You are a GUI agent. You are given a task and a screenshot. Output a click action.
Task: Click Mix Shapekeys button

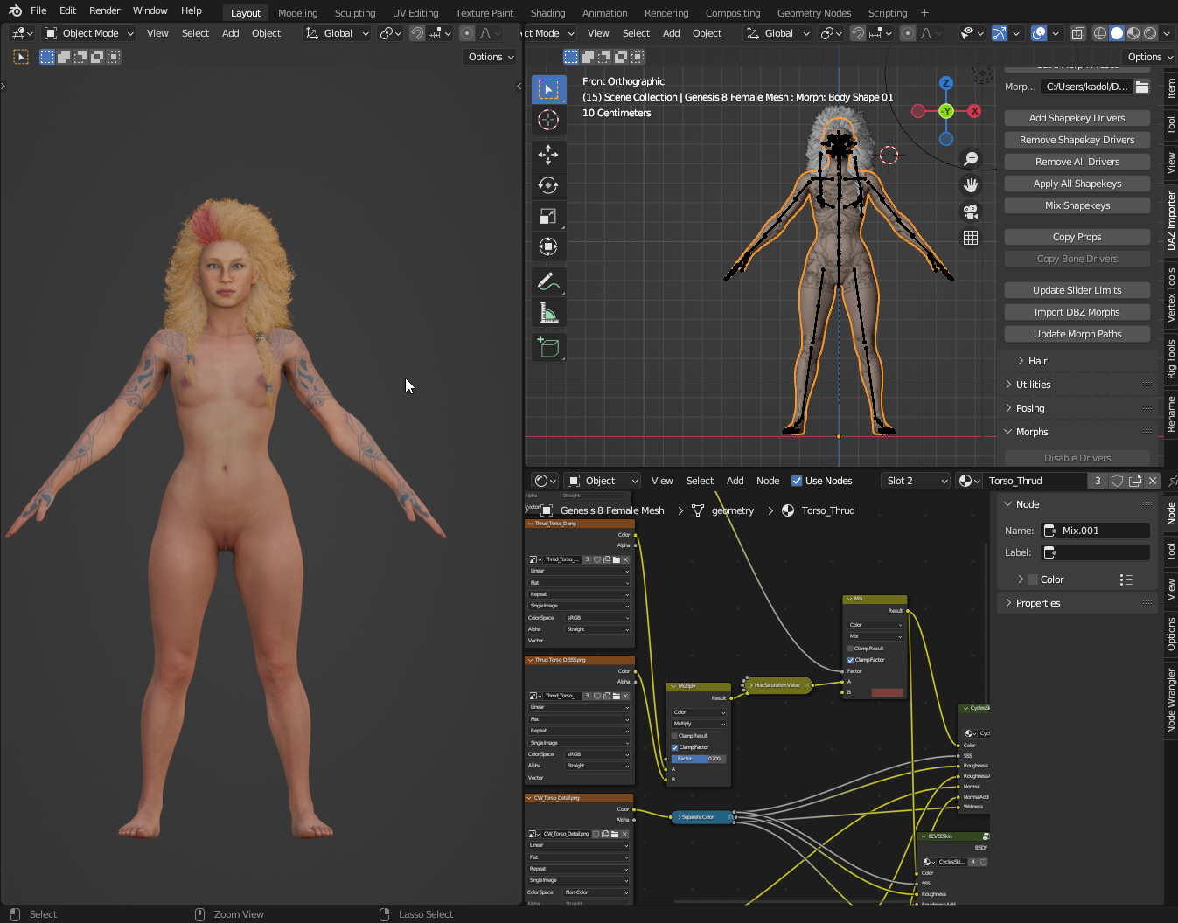click(x=1077, y=205)
